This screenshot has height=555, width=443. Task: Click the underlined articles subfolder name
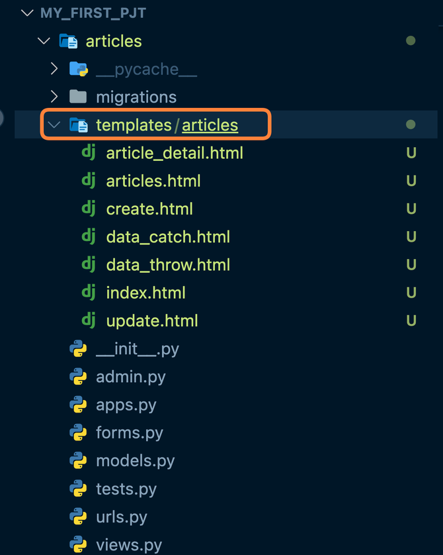210,125
